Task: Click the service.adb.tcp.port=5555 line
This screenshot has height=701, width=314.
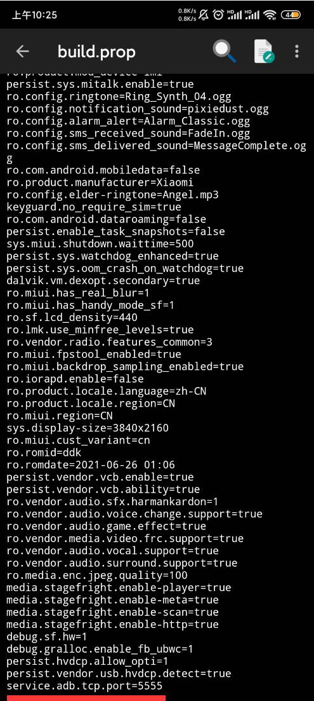Action: pyautogui.click(x=85, y=685)
